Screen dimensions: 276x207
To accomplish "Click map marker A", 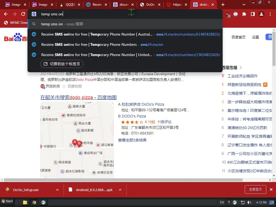I will [x=75, y=142].
